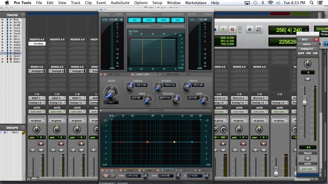Open the Marketplace menu
Screen dimensions: 328x184
(x=196, y=3)
